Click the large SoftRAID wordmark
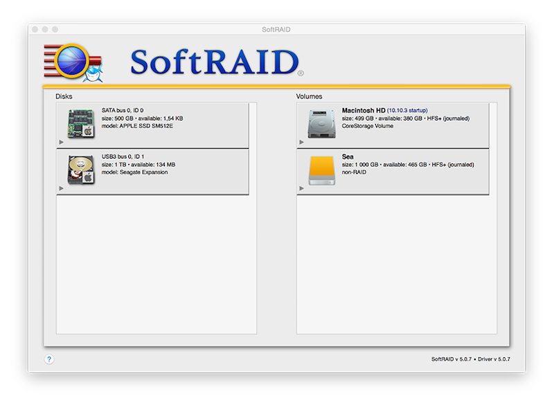Screen dimensions: 554x405 (215, 62)
